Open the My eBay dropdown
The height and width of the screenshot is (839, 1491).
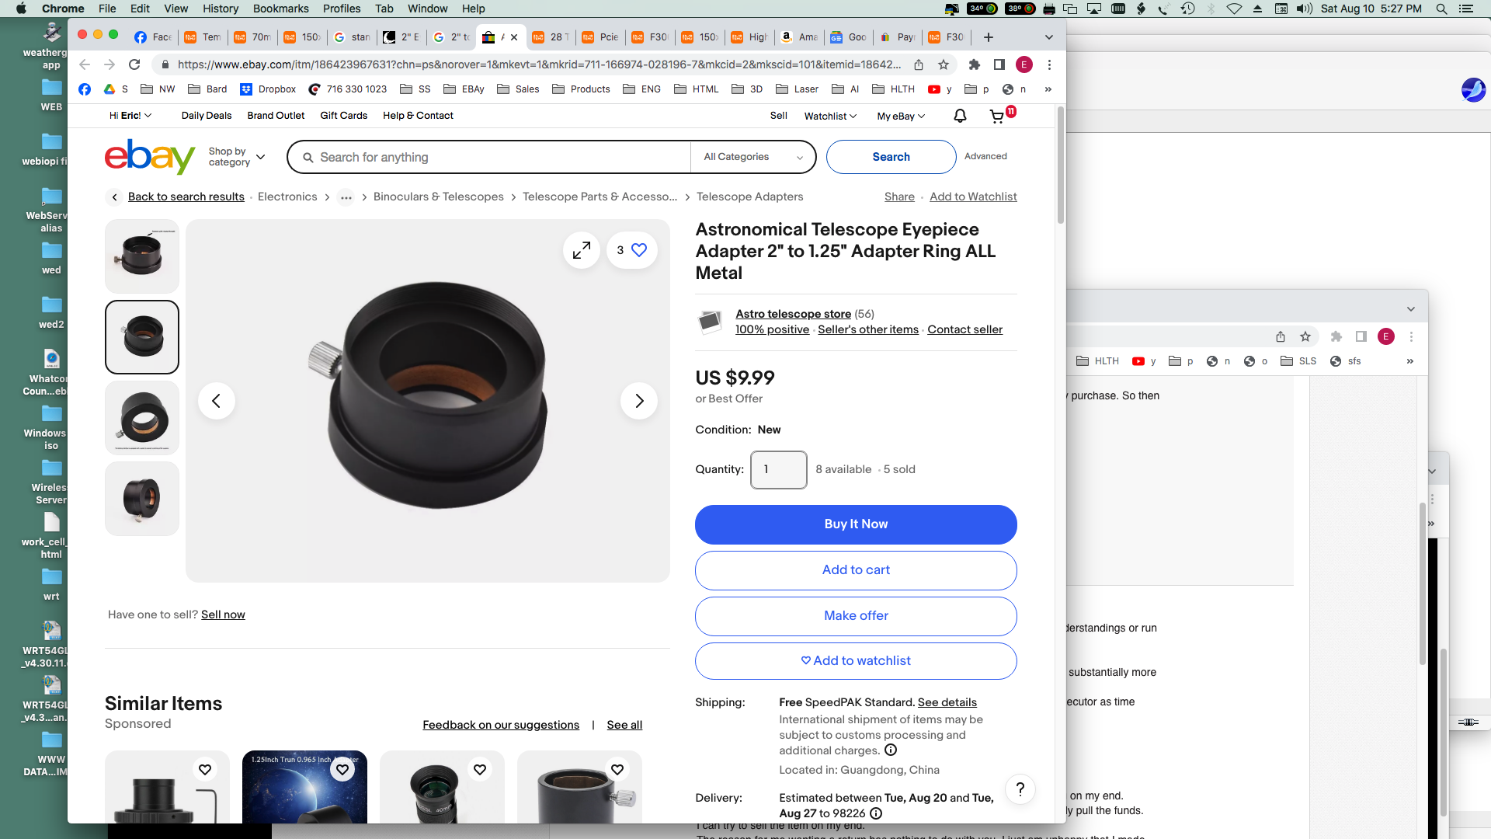click(x=901, y=116)
